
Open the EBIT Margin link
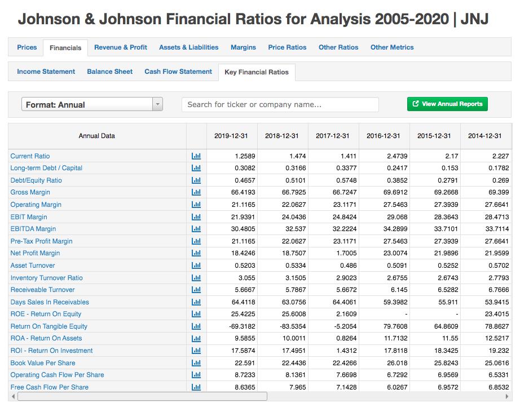29,217
